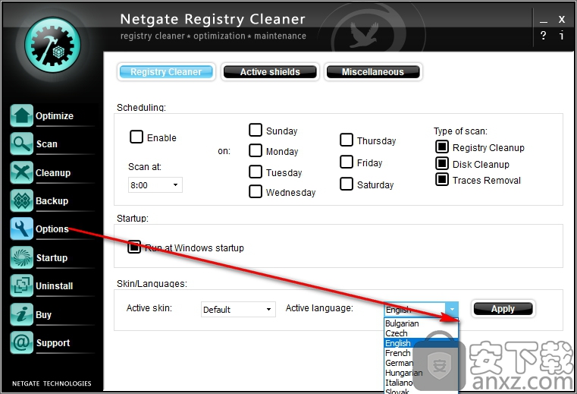577x394 pixels.
Task: Click the Cleanup X icon
Action: tap(22, 172)
